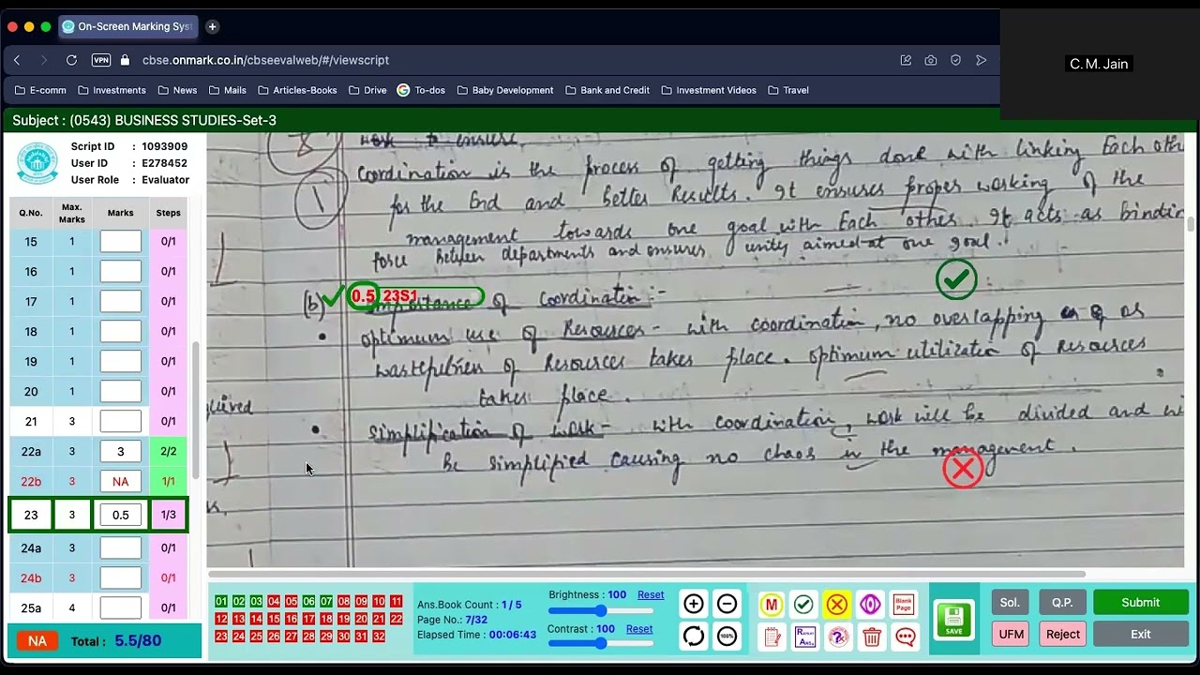Click the red cross annotation on script

(x=963, y=469)
